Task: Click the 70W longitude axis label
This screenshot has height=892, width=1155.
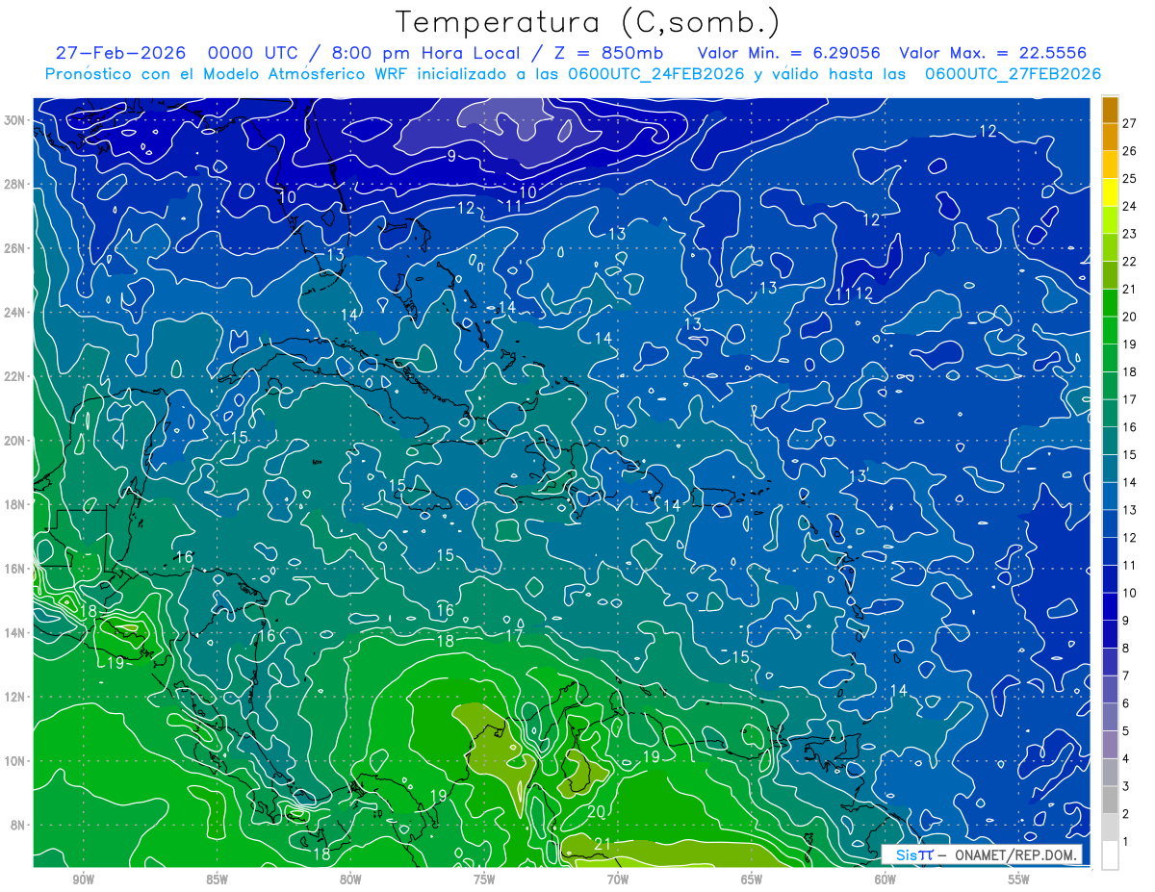Action: tap(618, 879)
